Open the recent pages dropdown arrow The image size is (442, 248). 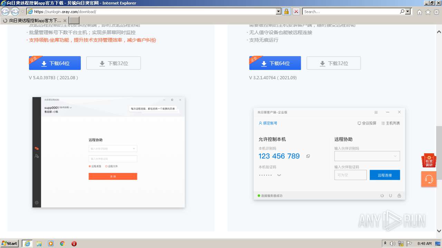pos(22,12)
